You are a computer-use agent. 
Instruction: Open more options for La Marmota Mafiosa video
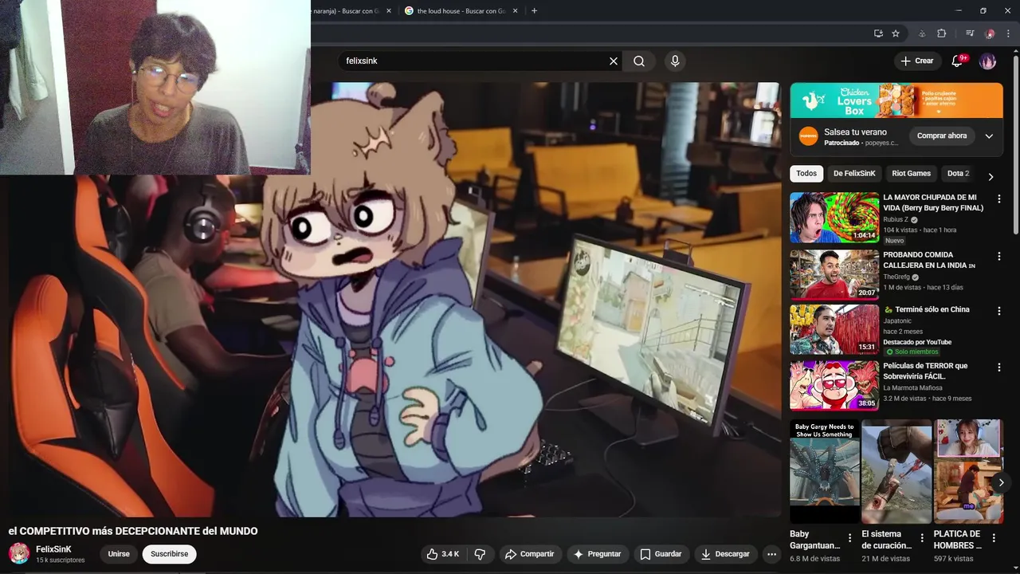tap(999, 368)
